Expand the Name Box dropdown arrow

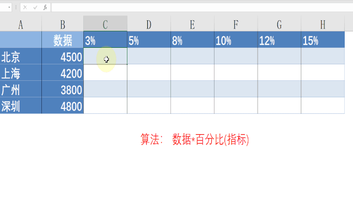pyautogui.click(x=9, y=7)
